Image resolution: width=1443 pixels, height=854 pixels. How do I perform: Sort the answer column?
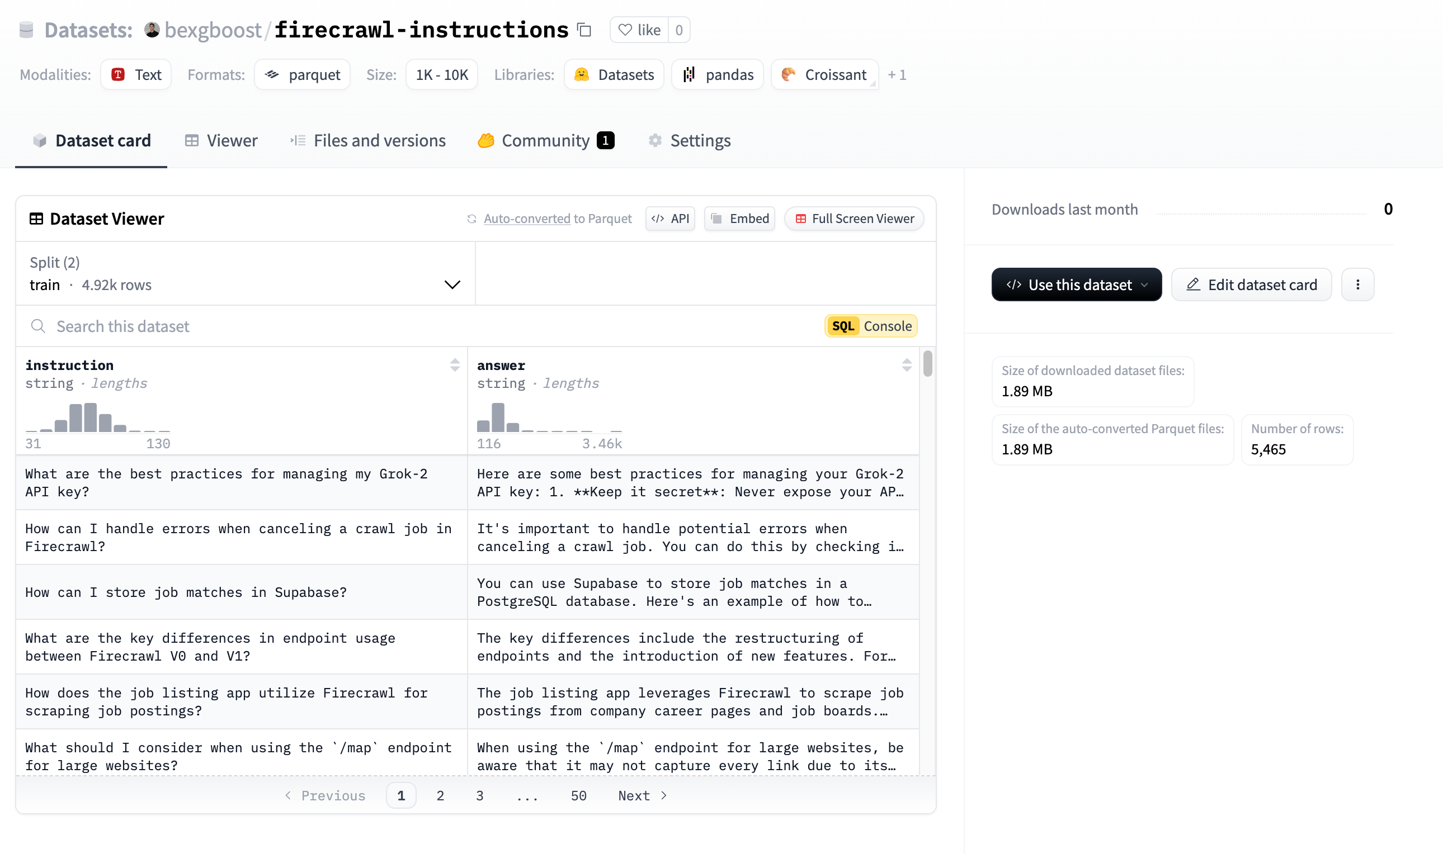point(906,365)
